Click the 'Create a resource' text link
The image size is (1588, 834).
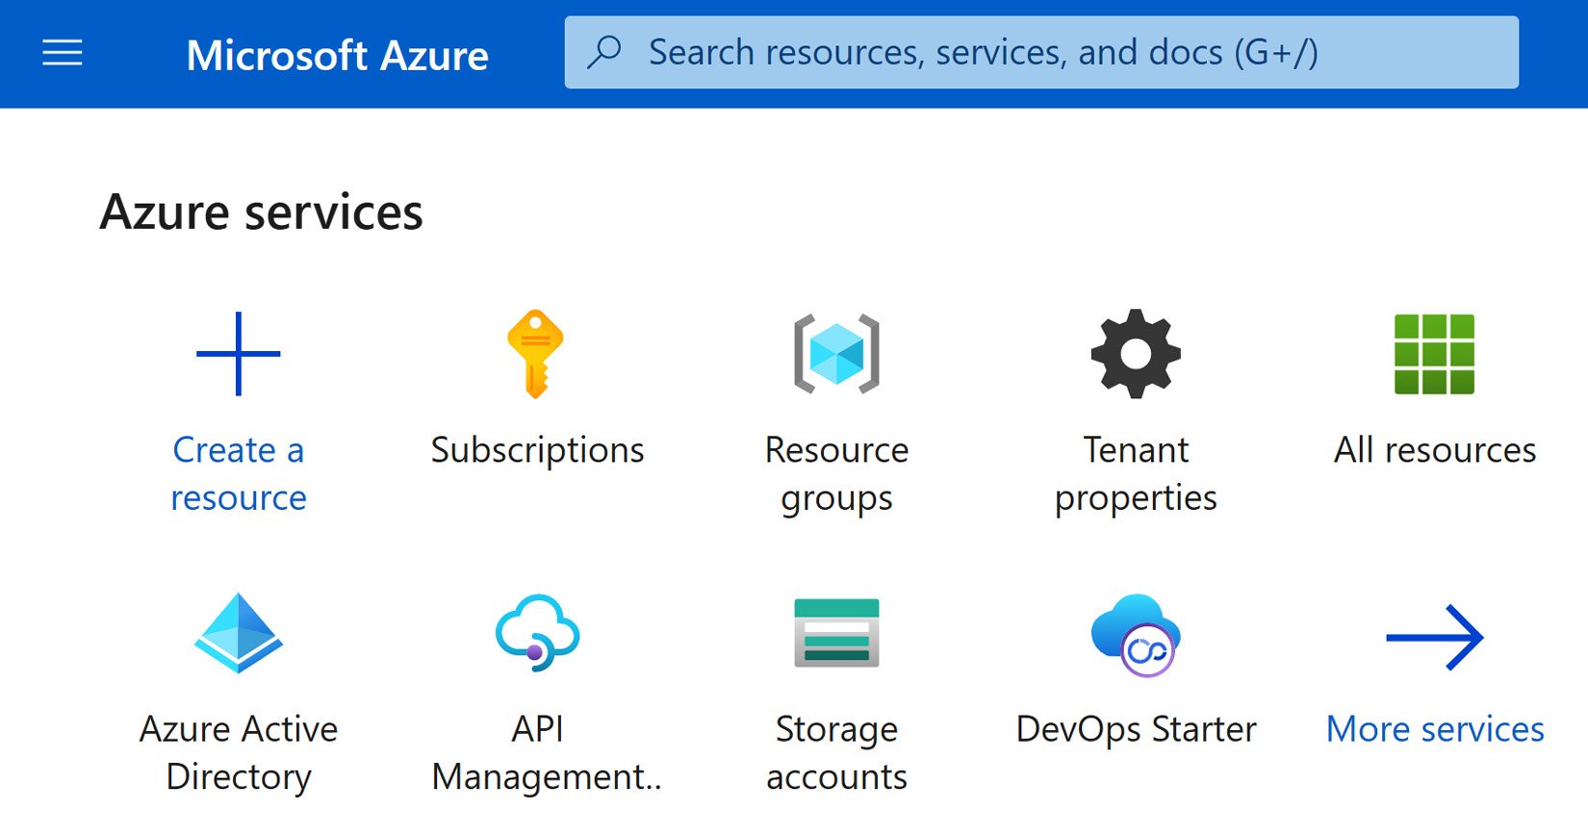coord(238,473)
